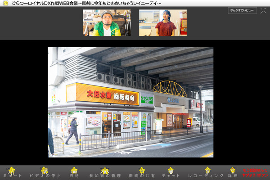The image size is (270, 180).
Task: Start recording with the レコーディング icon
Action: point(207,170)
